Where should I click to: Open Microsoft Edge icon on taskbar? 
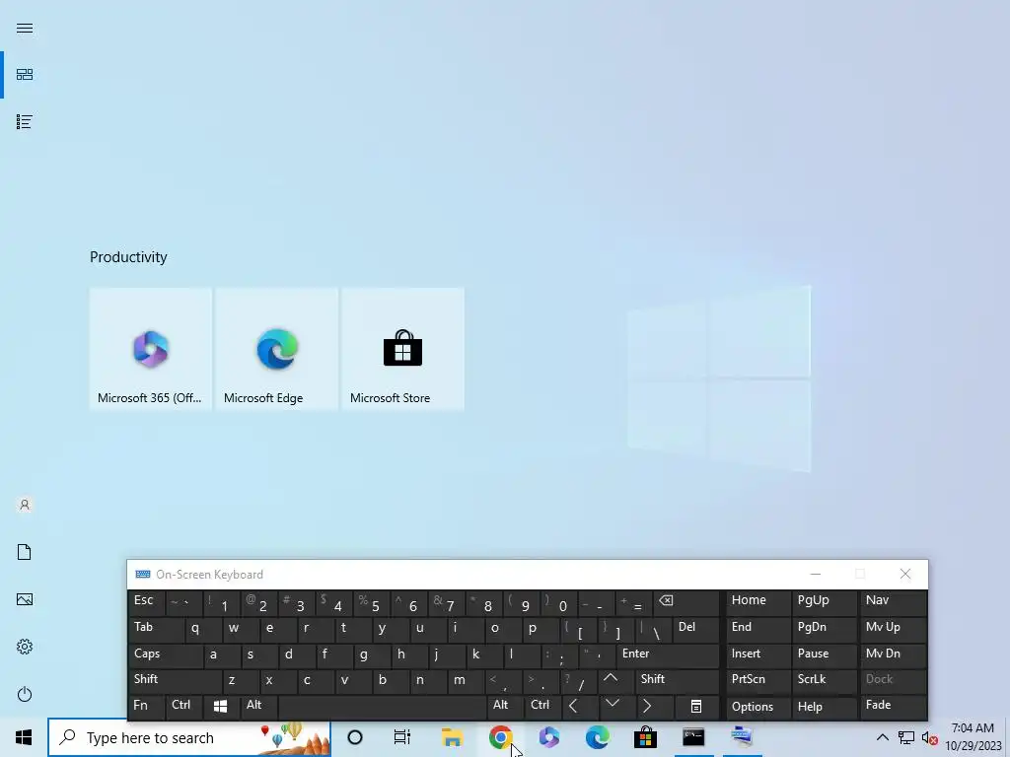[x=597, y=737]
